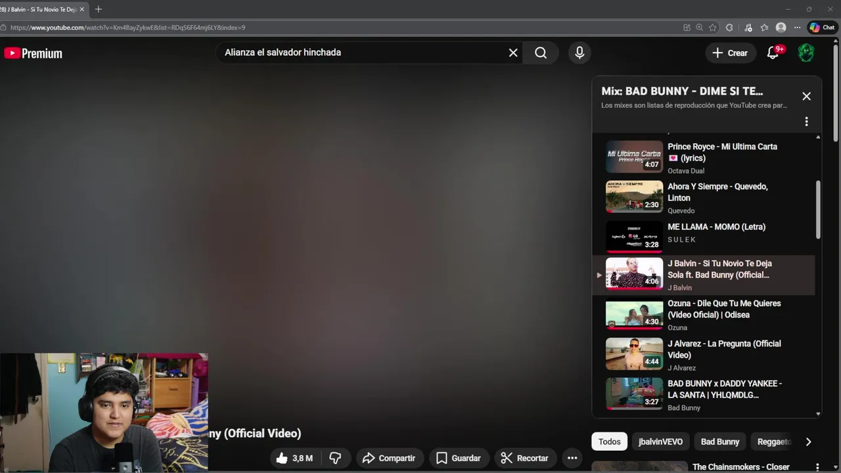The image size is (841, 473).
Task: Open app available install icon
Action: click(x=687, y=28)
